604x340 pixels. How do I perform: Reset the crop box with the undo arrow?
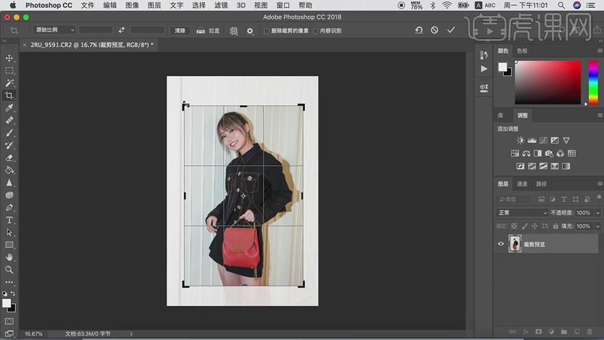click(x=419, y=30)
